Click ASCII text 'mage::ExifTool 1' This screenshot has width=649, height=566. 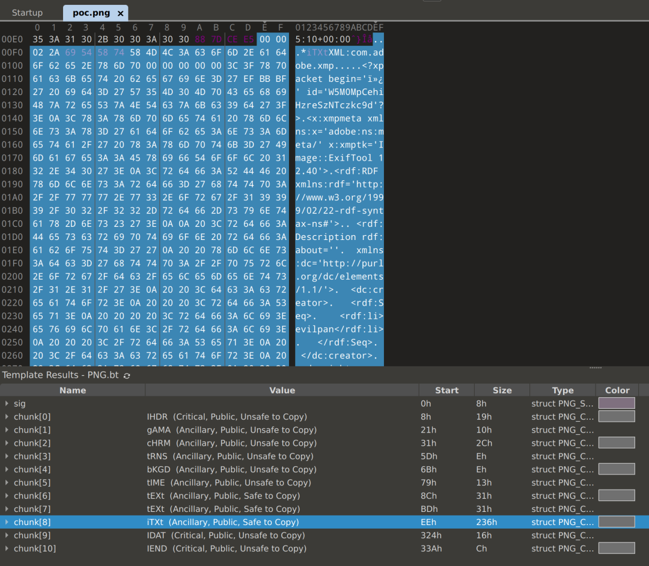340,158
